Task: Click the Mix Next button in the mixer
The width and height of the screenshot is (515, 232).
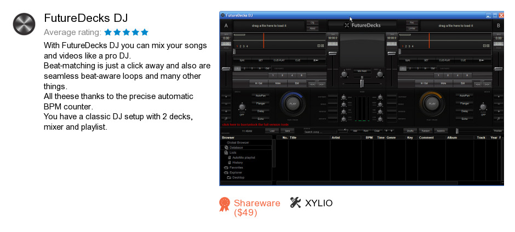Action: click(362, 71)
